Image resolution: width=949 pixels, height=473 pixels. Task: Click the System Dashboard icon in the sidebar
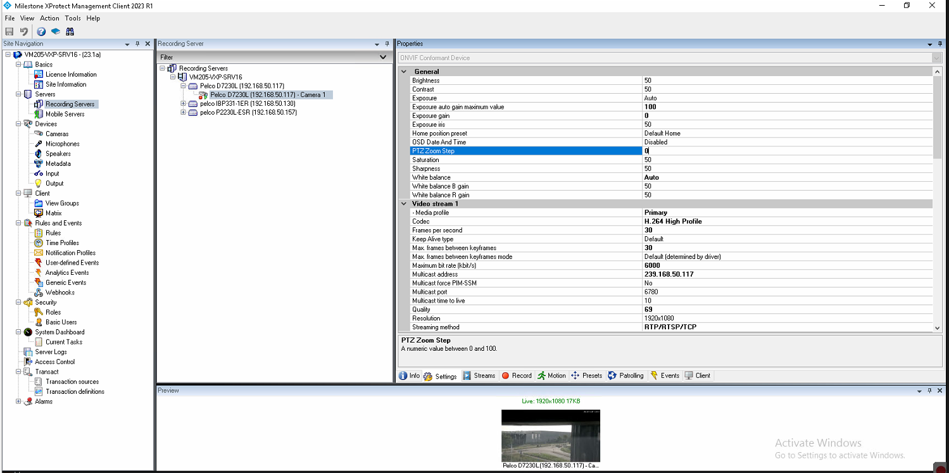tap(28, 332)
